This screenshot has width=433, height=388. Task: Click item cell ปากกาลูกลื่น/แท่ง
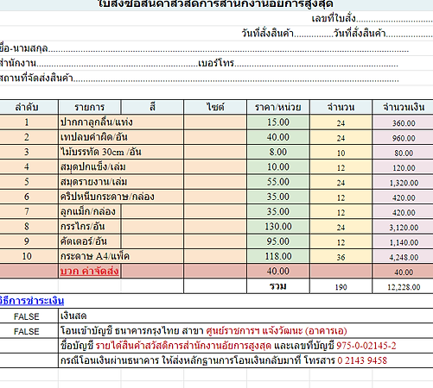point(121,122)
